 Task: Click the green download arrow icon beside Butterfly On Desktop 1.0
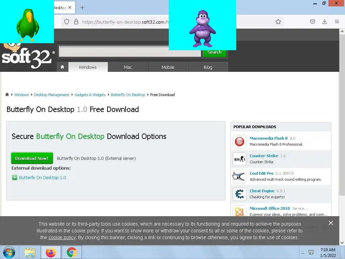[14, 177]
